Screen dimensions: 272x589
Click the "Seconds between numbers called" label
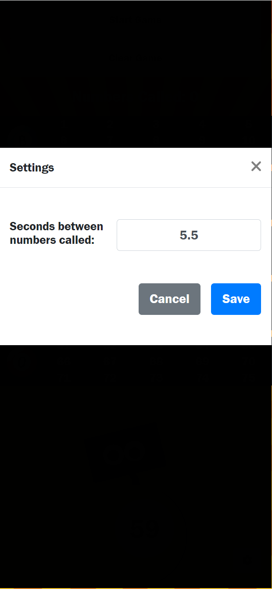[56, 233]
